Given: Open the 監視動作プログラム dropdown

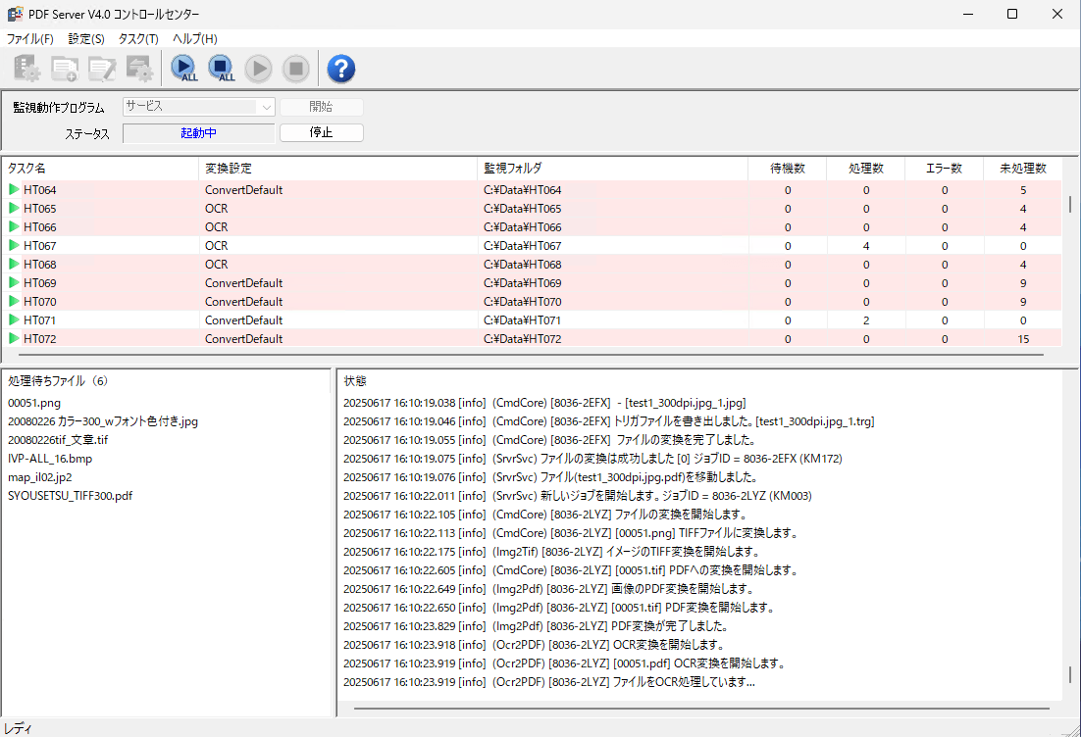Looking at the screenshot, I should (x=199, y=107).
